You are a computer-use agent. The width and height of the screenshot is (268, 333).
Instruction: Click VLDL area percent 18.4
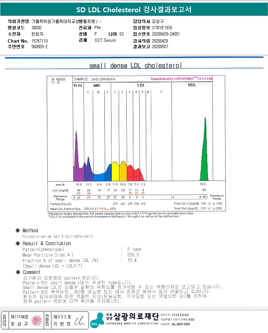(79, 184)
